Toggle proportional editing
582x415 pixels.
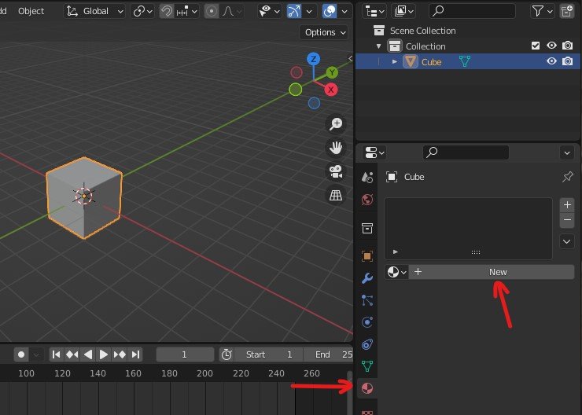coord(212,11)
